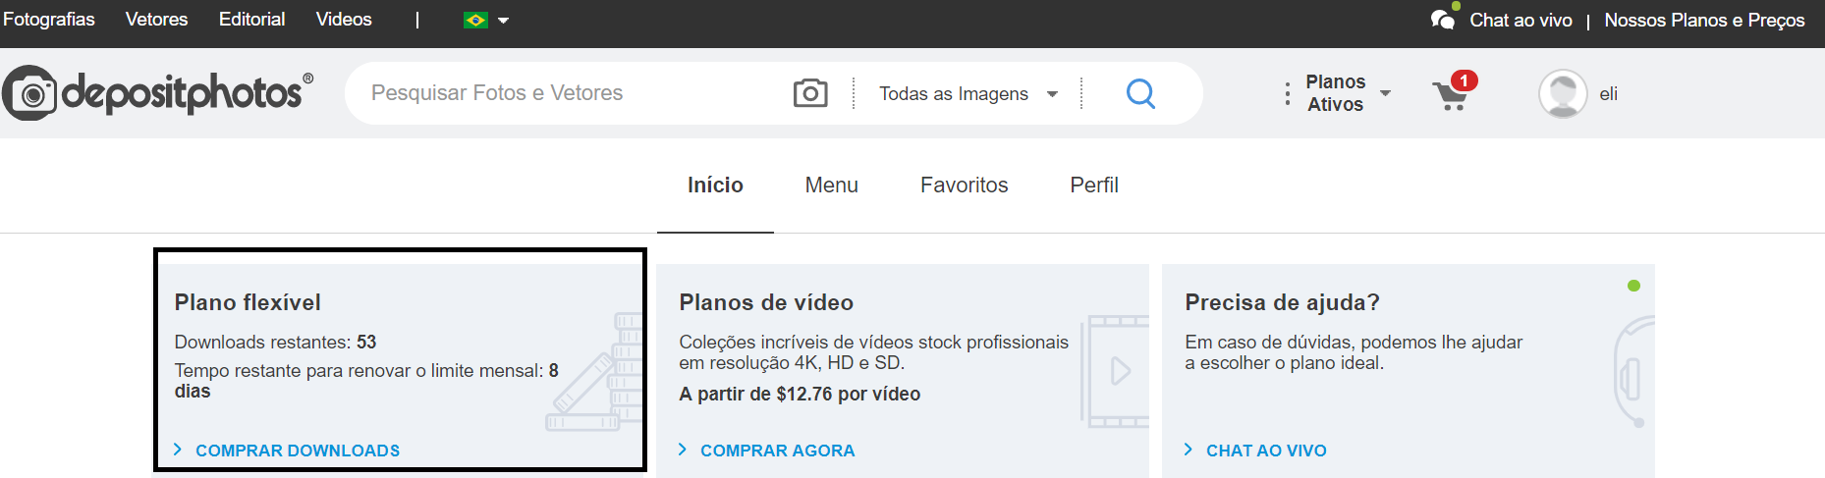Click the coin stack icon in Plano flexível
Image resolution: width=1825 pixels, height=478 pixels.
593,371
